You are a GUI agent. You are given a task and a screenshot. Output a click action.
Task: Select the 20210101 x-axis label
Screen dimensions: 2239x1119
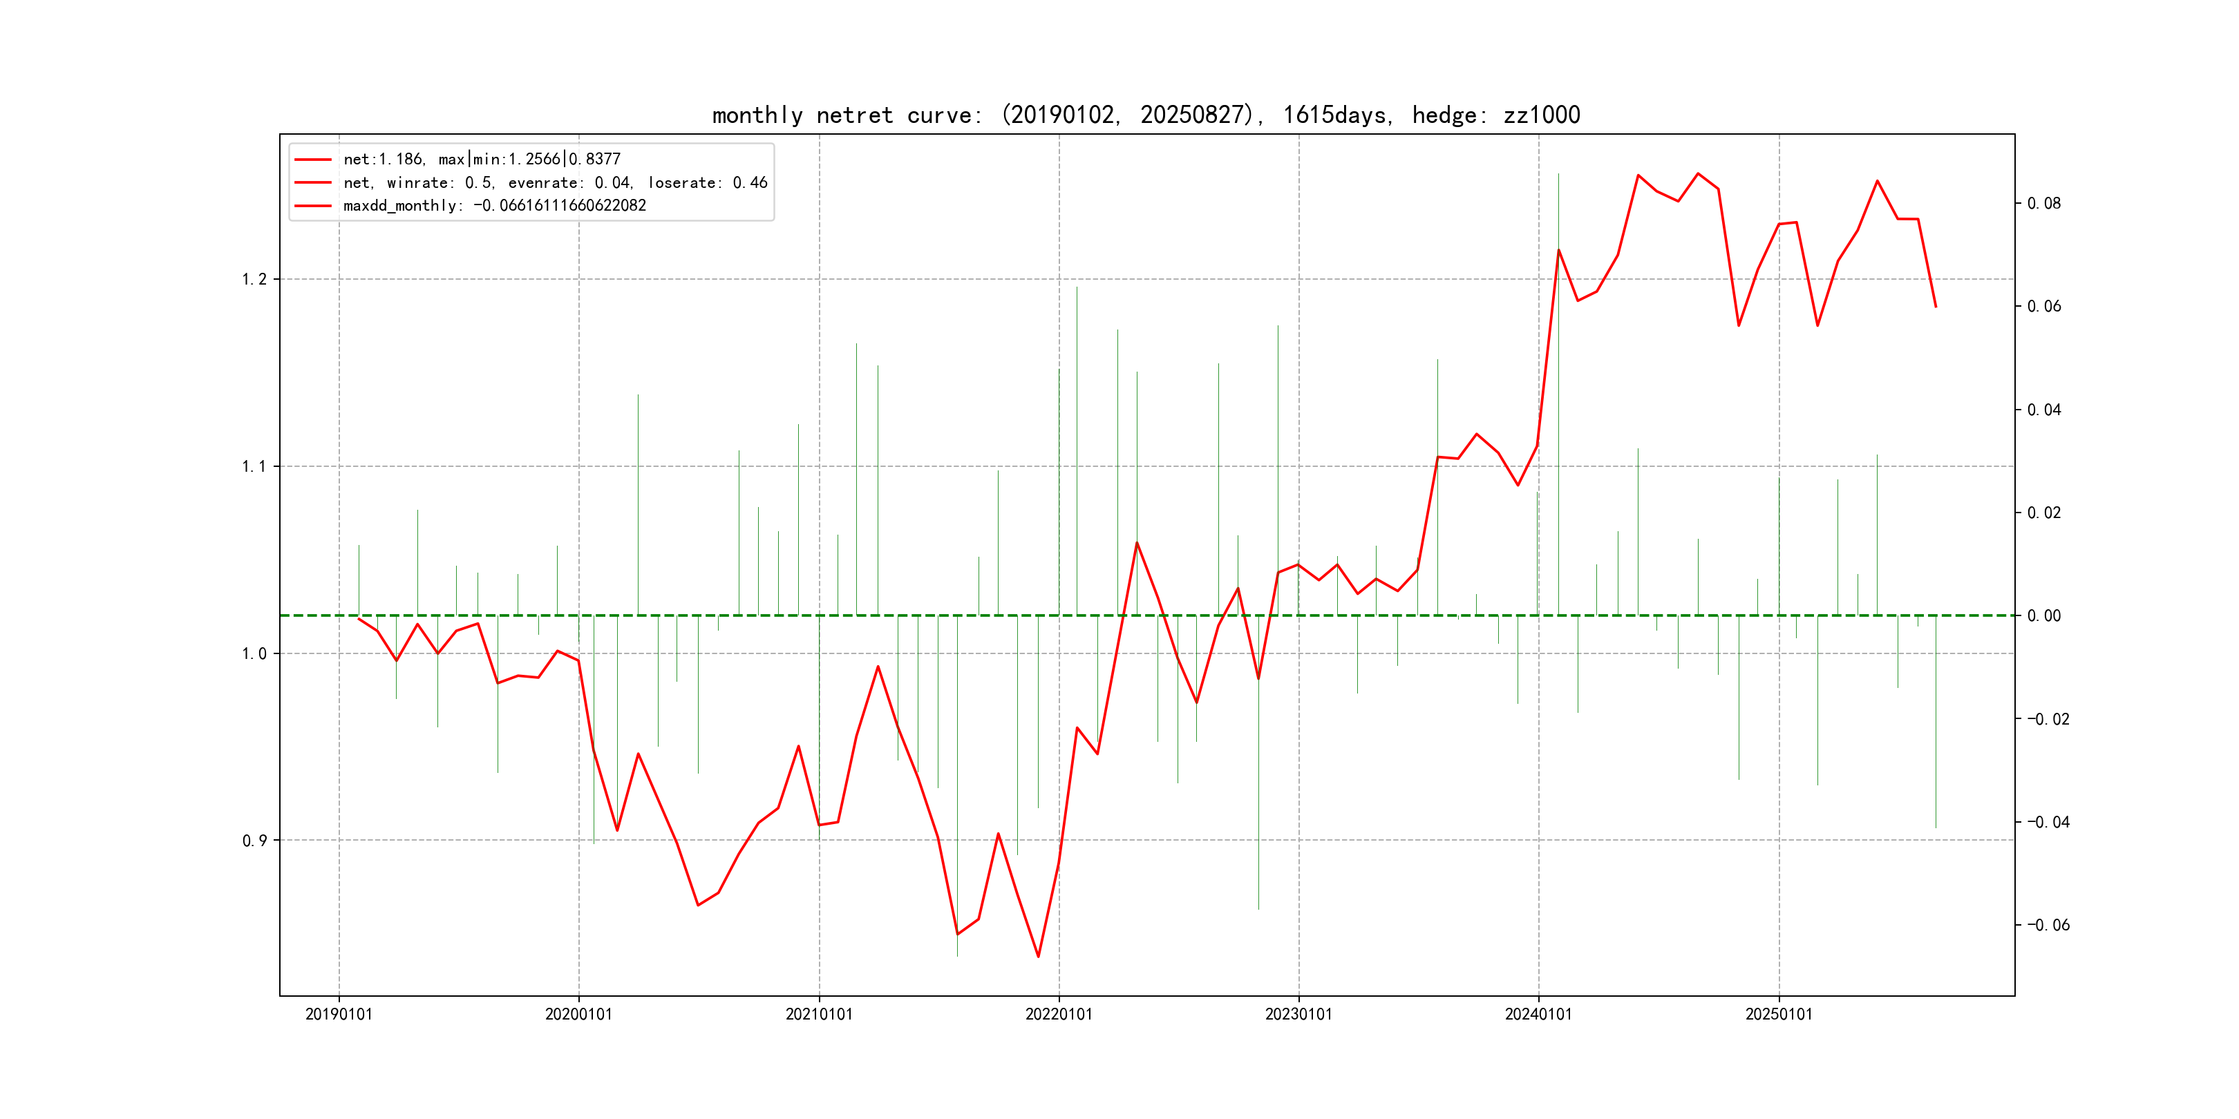point(819,1014)
